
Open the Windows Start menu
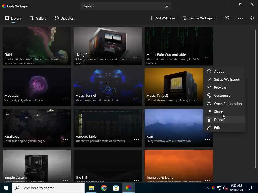coord(6,188)
